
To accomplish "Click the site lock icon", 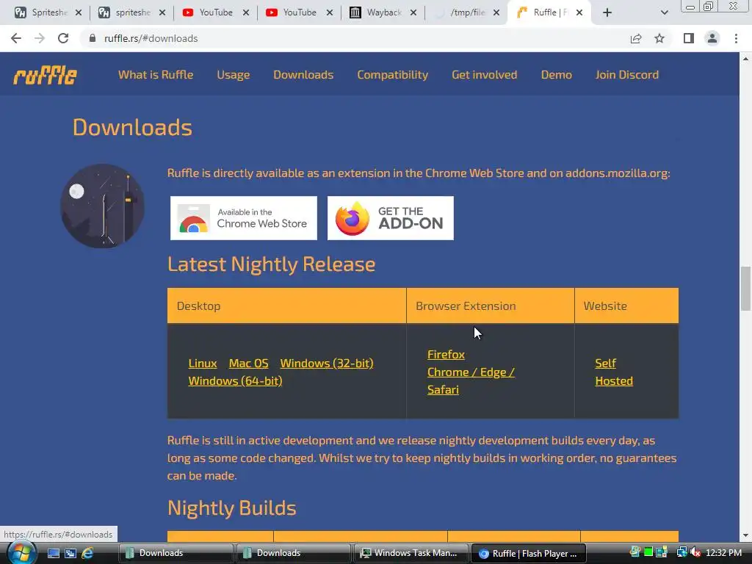I will click(x=93, y=38).
